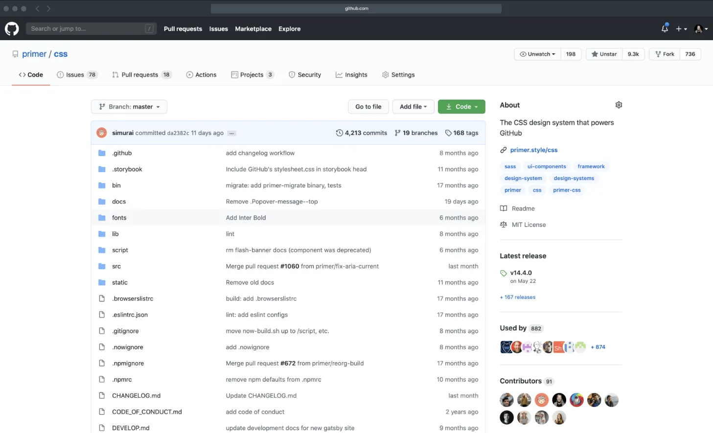
Task: Click the .browserslistrc file icon
Action: (102, 298)
